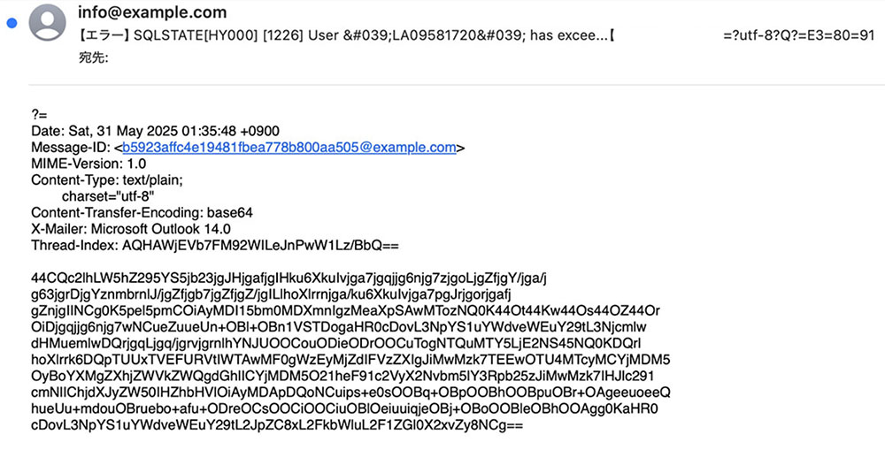Viewport: 885px width, 450px height.
Task: Click the base64 line starting with 44CQc2lh
Action: point(289,278)
